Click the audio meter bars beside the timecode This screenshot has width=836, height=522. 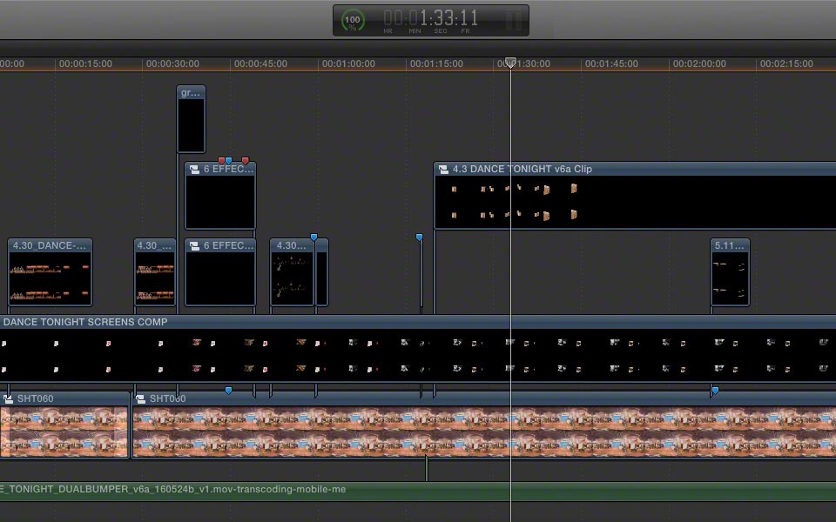tap(514, 20)
